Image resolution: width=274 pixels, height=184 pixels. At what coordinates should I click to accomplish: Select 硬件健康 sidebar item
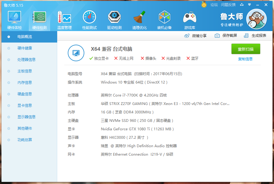pyautogui.click(x=30, y=48)
